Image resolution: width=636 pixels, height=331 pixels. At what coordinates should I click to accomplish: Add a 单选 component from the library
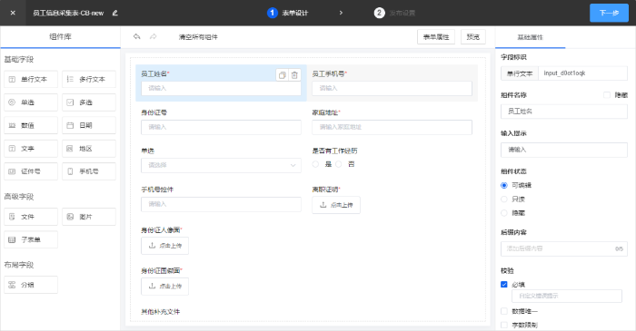point(31,102)
